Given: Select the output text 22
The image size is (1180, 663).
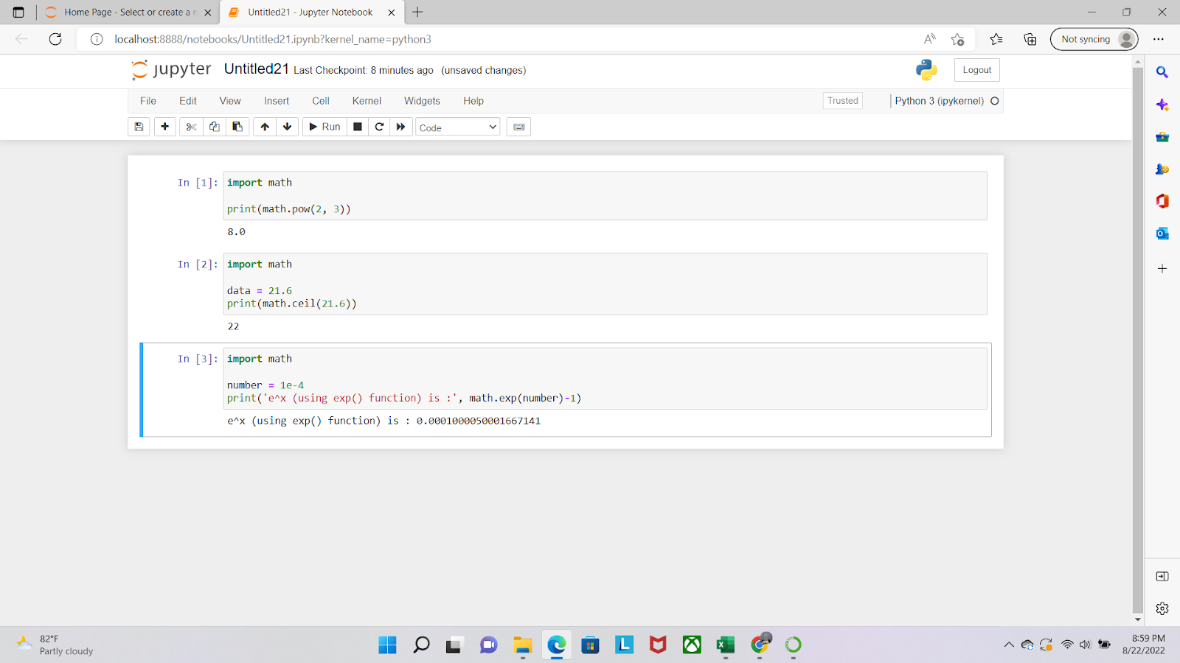Looking at the screenshot, I should pyautogui.click(x=233, y=326).
